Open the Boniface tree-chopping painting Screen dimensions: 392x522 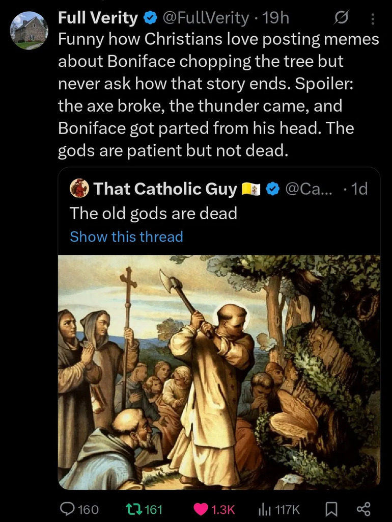click(219, 372)
